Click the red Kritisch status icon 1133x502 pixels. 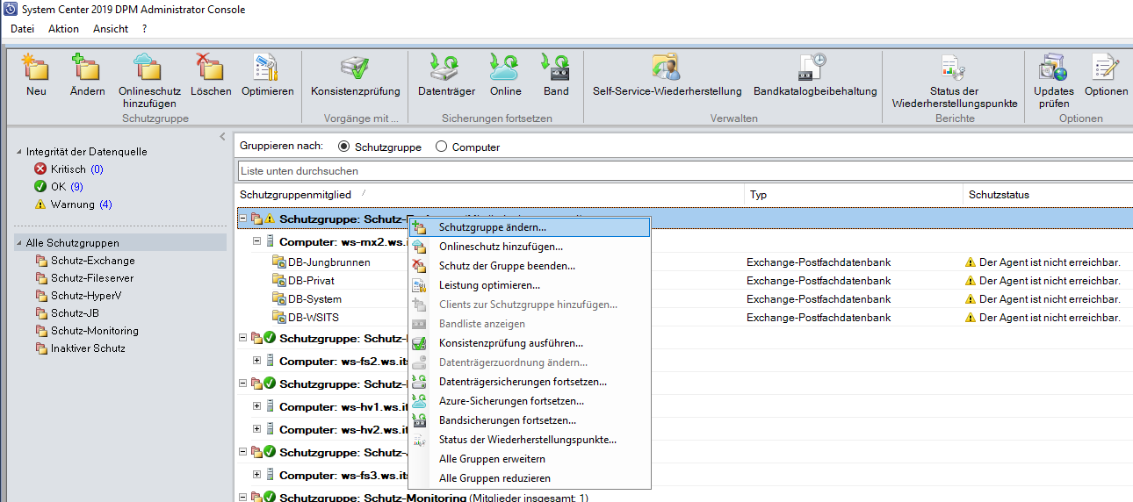(40, 169)
